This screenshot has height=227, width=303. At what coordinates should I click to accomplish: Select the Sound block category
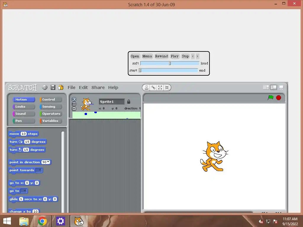coord(24,114)
